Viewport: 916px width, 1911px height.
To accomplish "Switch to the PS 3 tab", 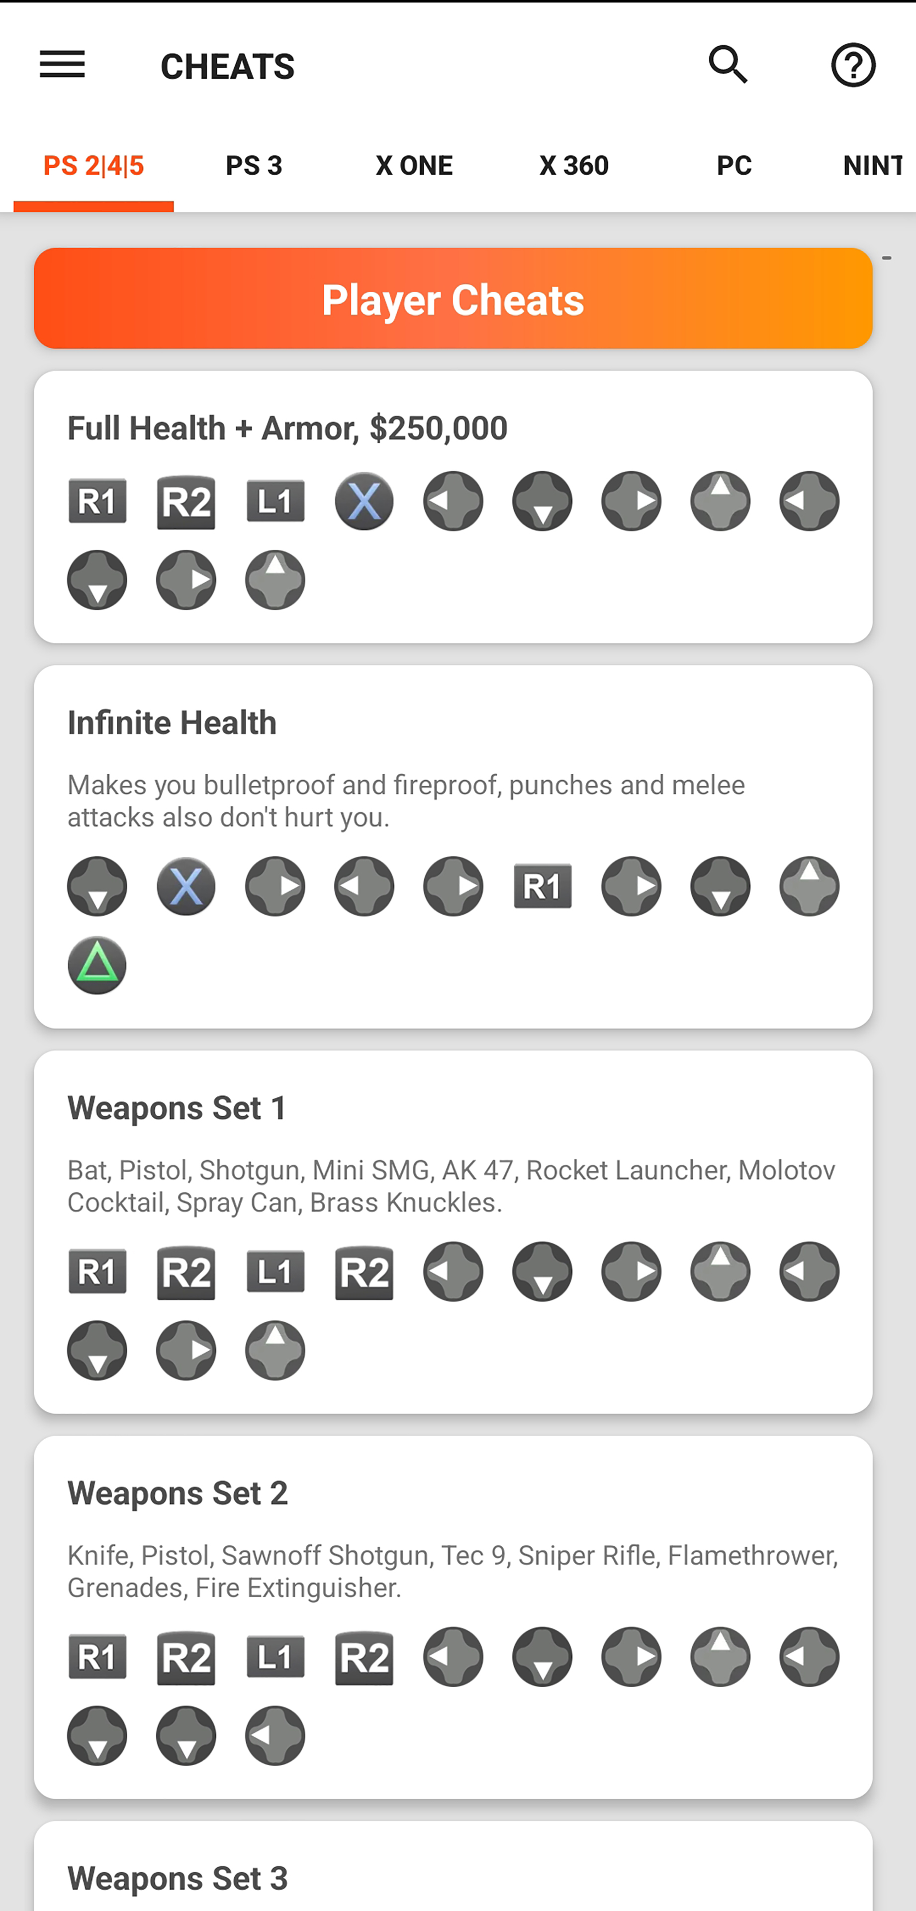I will [x=254, y=165].
